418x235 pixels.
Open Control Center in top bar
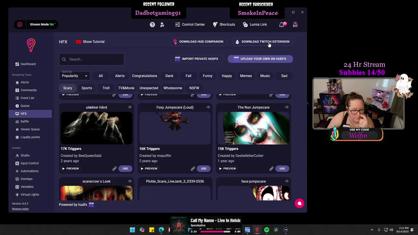(x=190, y=24)
